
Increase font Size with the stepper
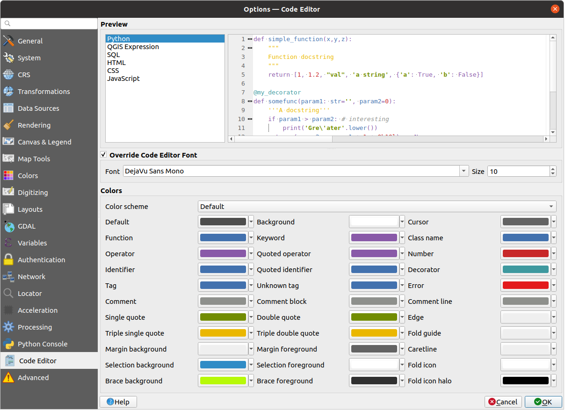[552, 168]
